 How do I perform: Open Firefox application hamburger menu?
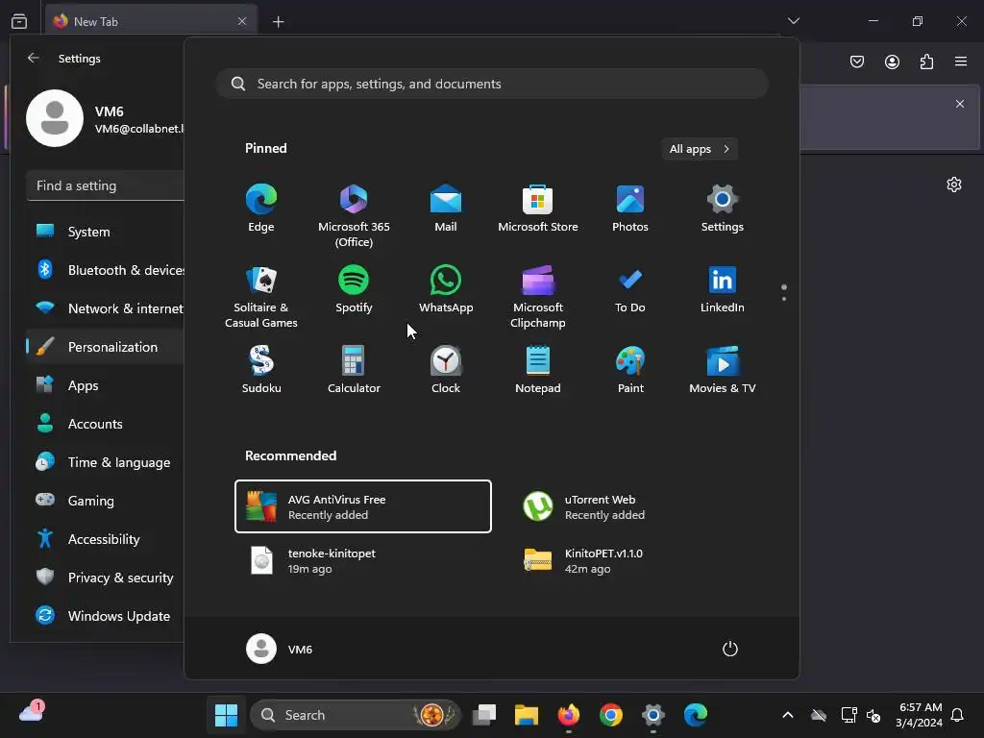(x=961, y=61)
